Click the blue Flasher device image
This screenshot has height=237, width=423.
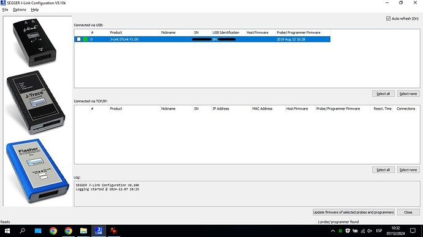pos(37,171)
